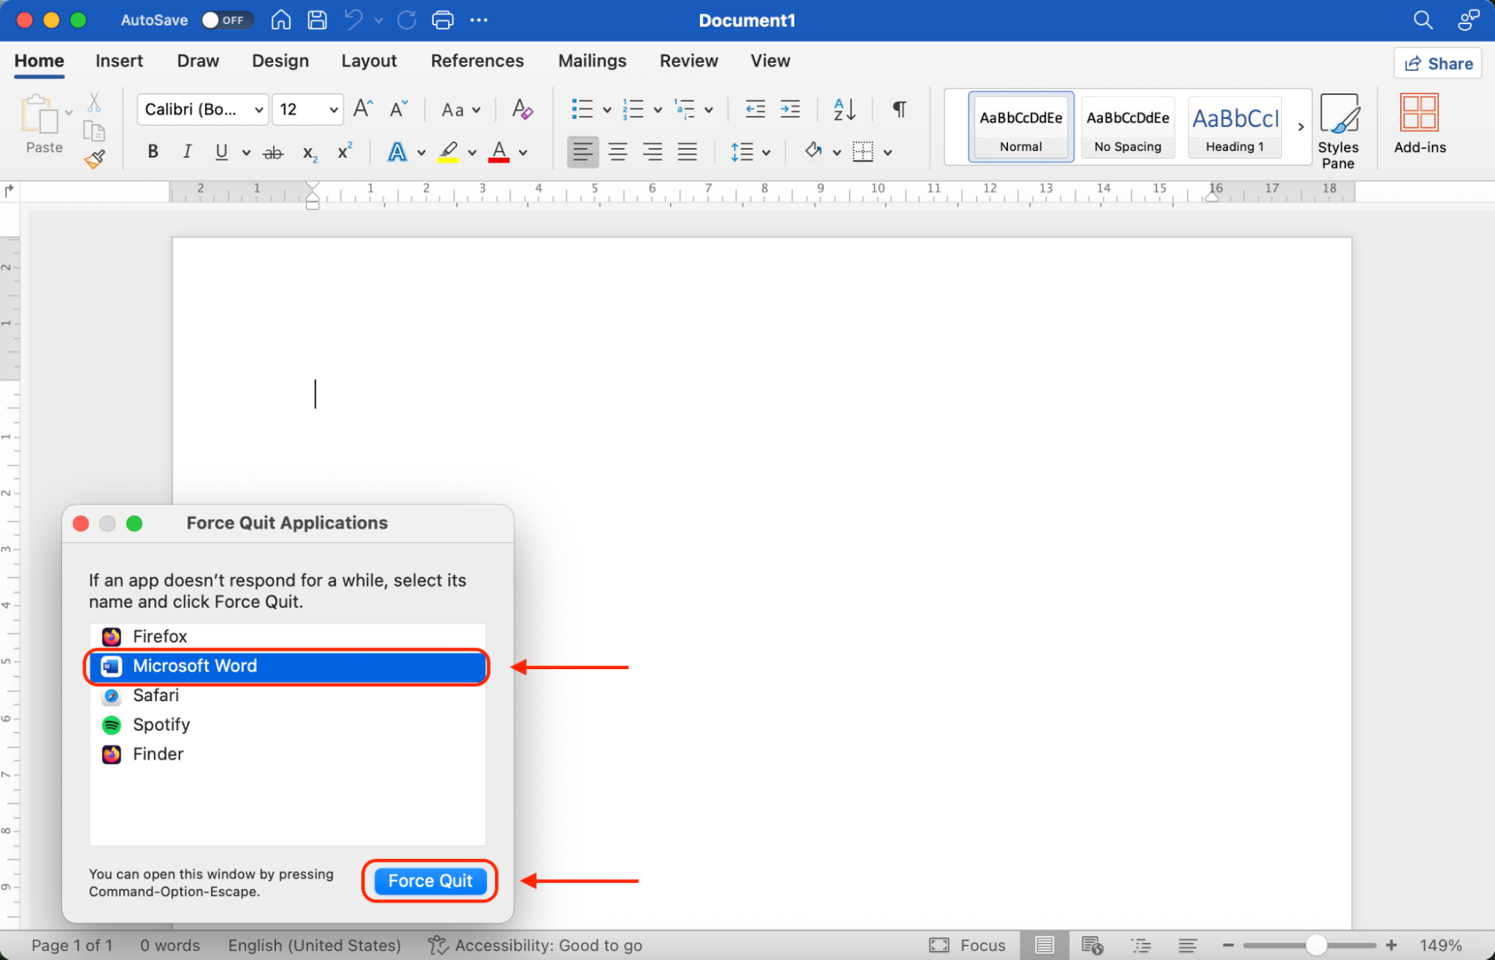Center align the paragraph

617,152
